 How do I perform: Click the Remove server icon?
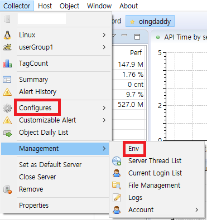pos(7,190)
